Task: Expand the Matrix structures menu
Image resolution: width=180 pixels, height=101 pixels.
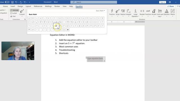Action: tap(172, 13)
